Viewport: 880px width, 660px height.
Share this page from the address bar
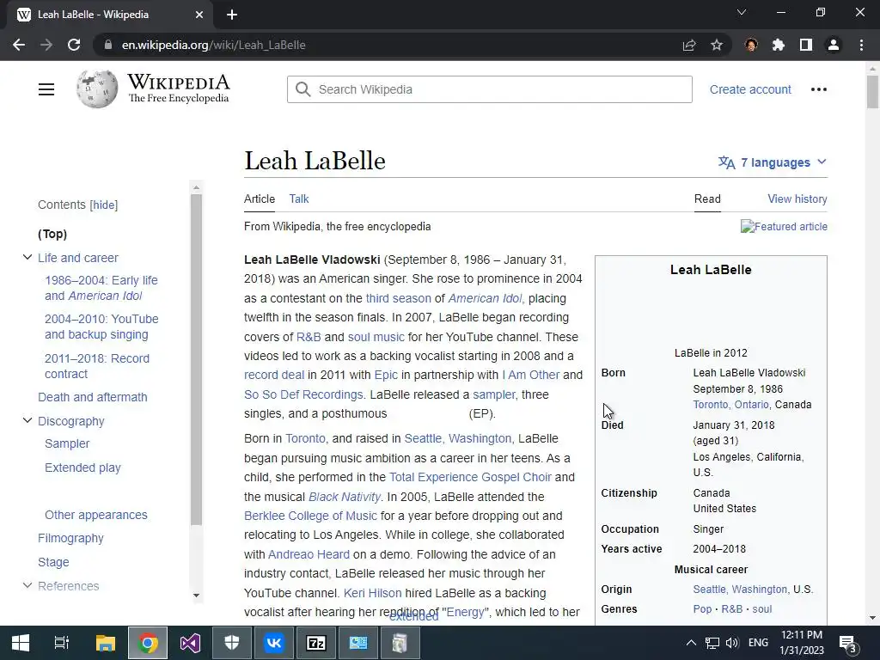[x=689, y=45]
